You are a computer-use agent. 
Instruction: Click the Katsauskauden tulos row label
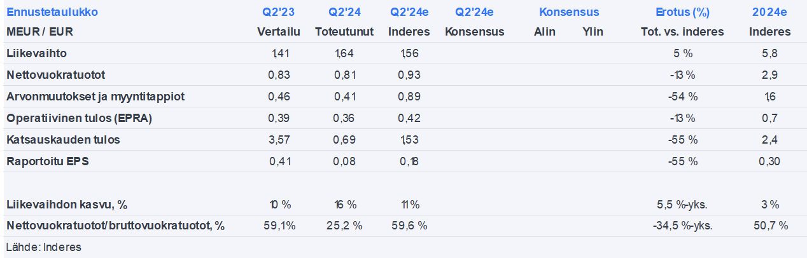point(63,140)
